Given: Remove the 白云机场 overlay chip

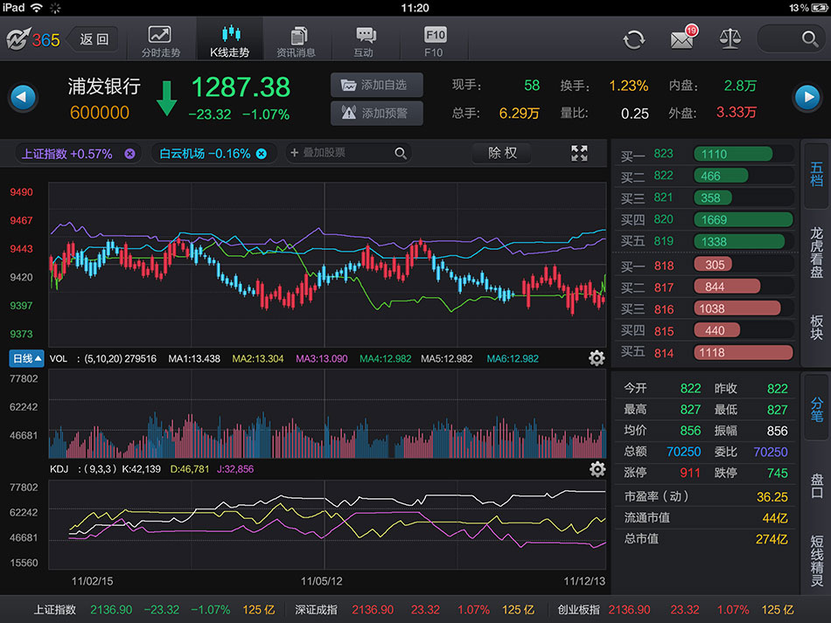Looking at the screenshot, I should 262,154.
